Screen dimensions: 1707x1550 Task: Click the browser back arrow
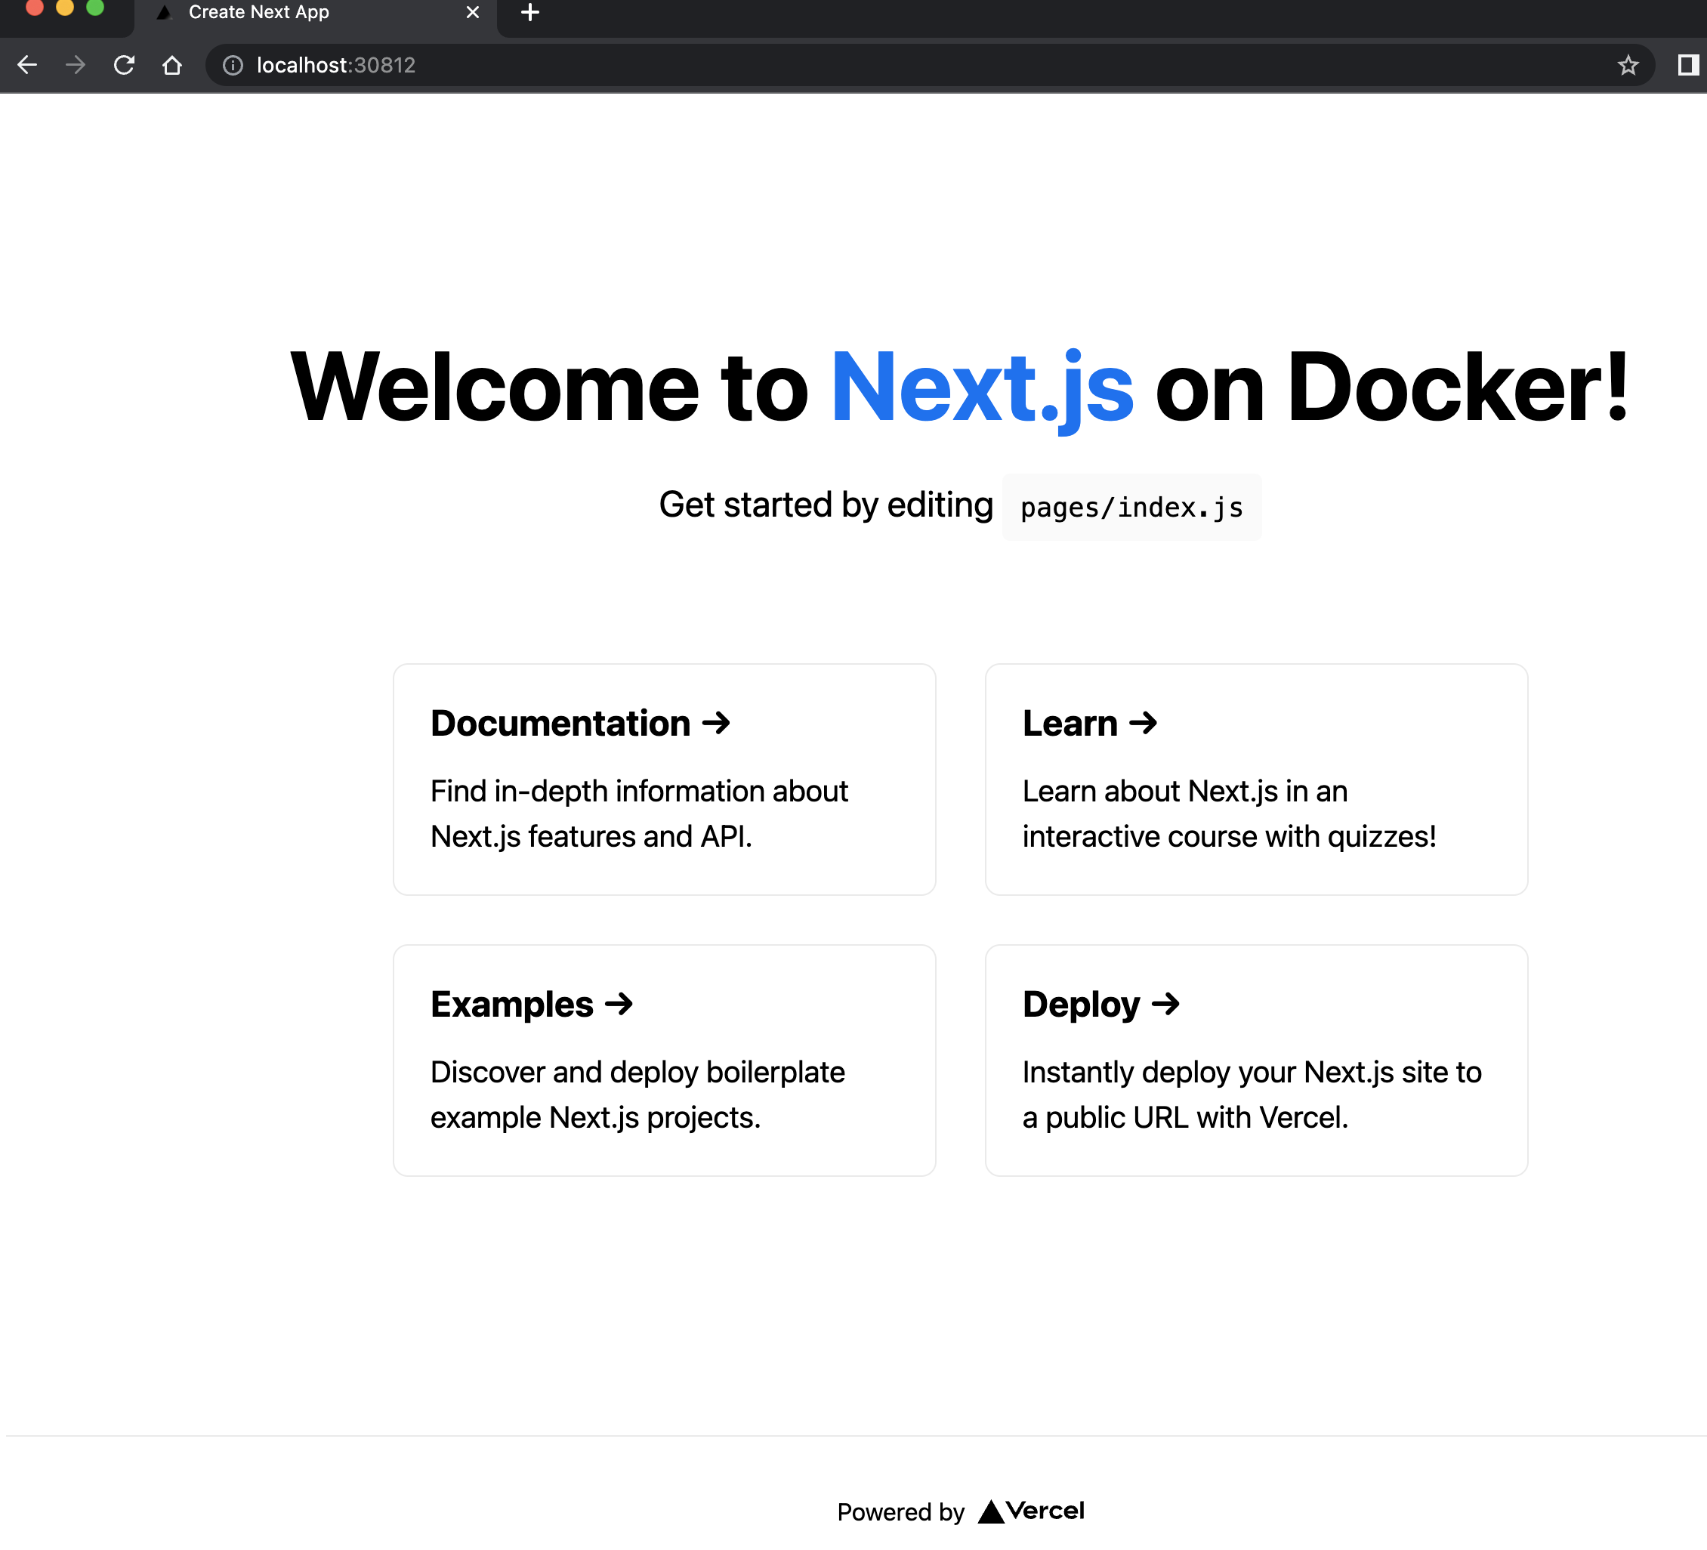click(x=27, y=65)
